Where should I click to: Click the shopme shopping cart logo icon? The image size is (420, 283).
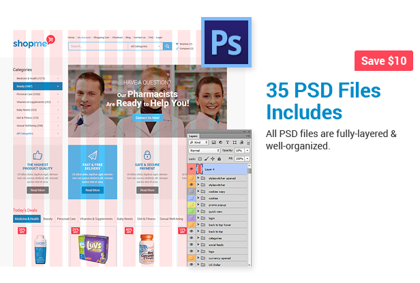50,40
